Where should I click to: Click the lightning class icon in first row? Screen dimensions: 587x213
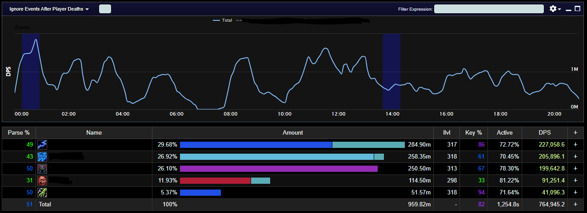[x=42, y=144]
